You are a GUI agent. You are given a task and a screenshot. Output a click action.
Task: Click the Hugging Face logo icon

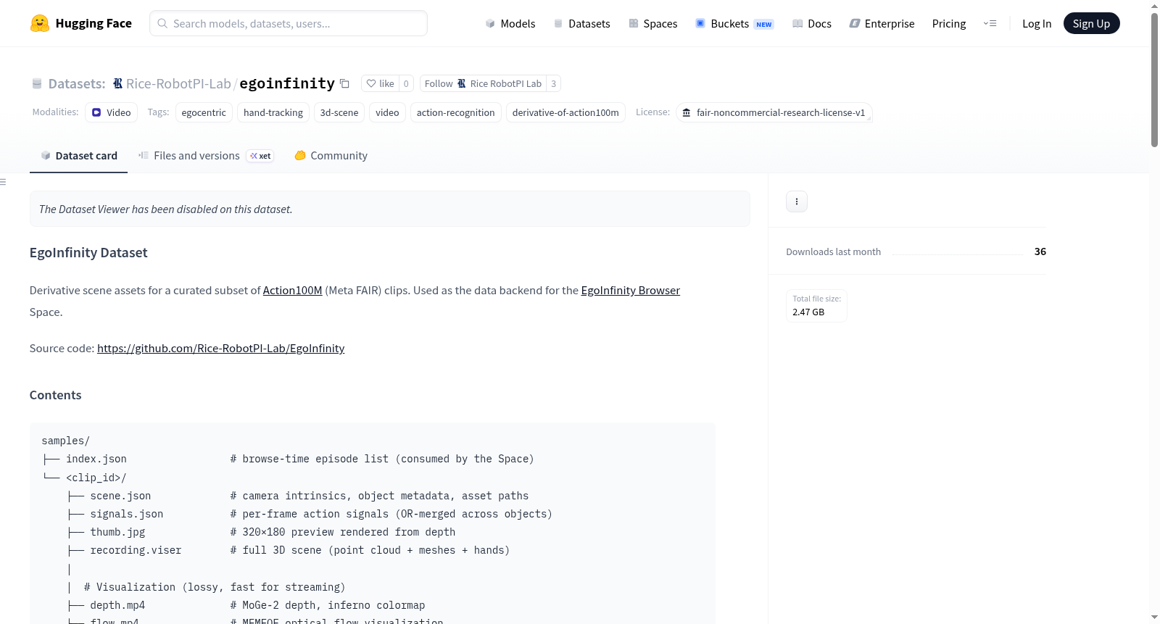point(40,23)
